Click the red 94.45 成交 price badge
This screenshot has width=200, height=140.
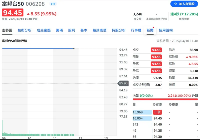(x=156, y=50)
